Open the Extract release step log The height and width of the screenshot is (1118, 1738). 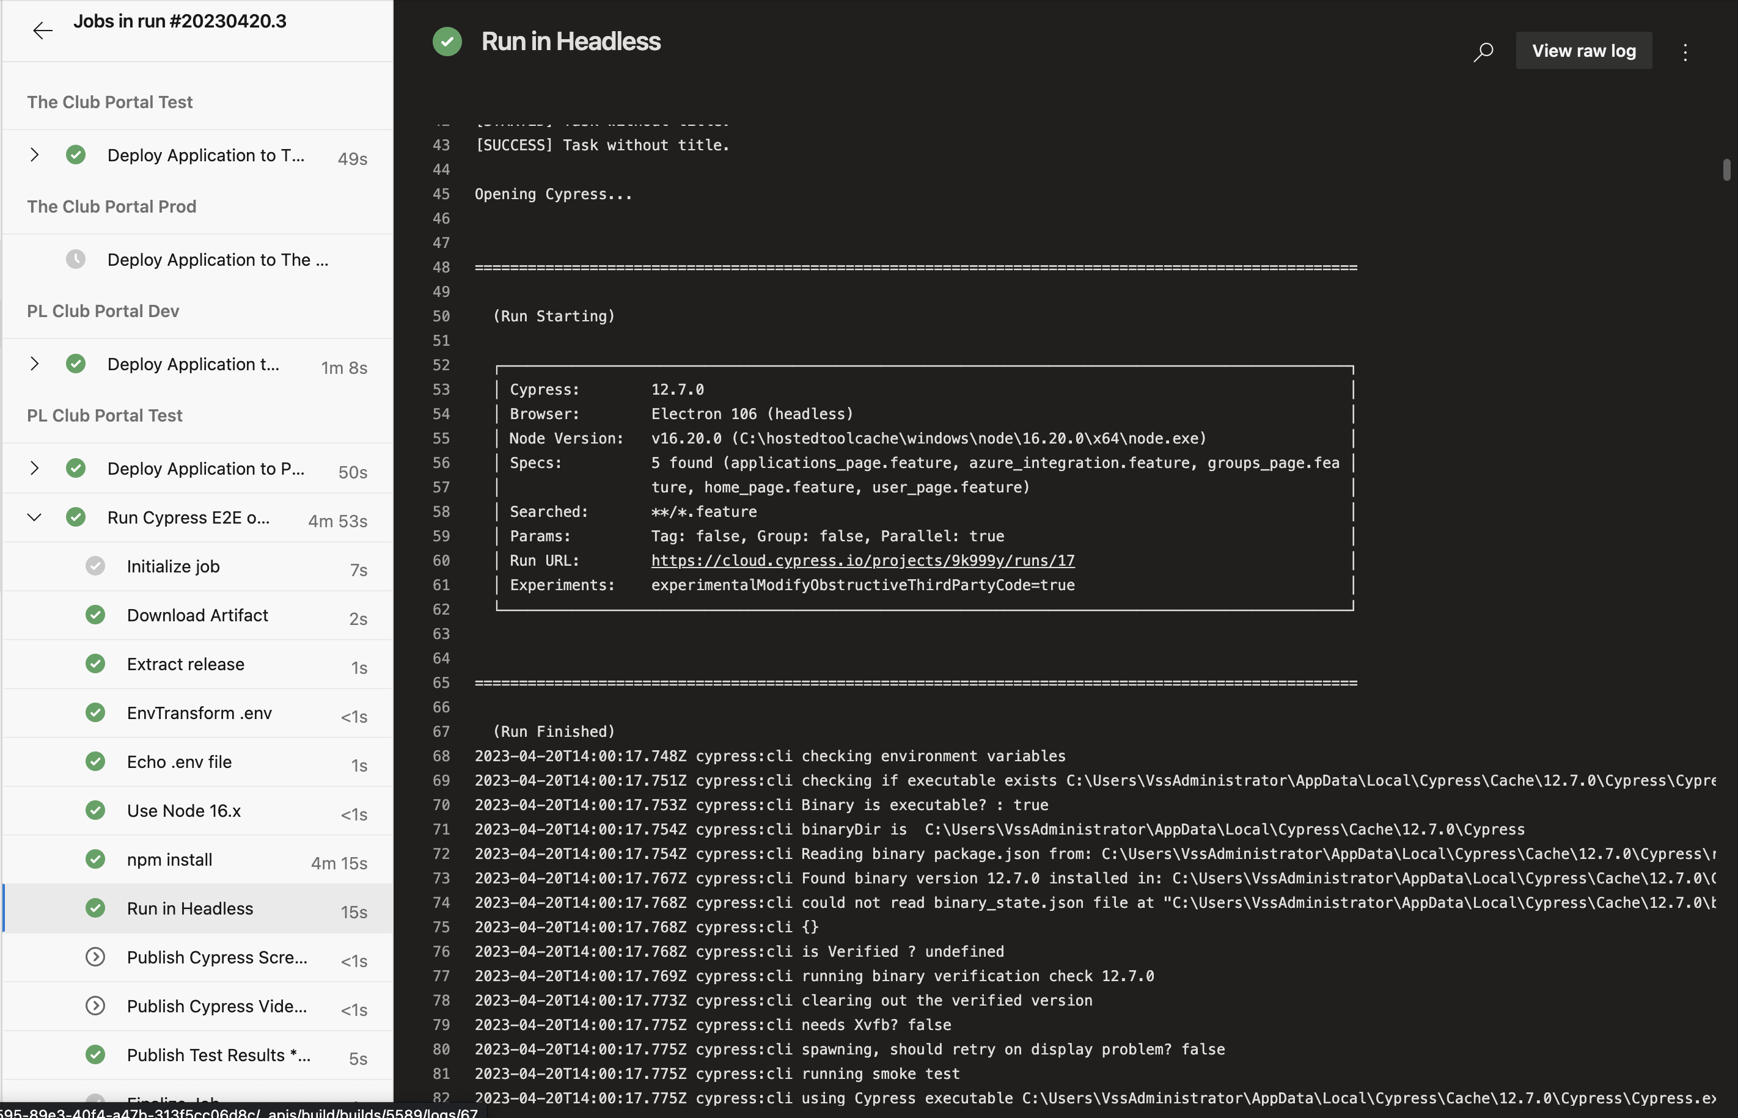[x=186, y=663]
